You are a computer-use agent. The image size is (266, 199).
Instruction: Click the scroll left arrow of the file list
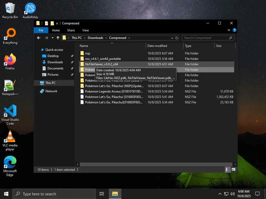(x=77, y=164)
